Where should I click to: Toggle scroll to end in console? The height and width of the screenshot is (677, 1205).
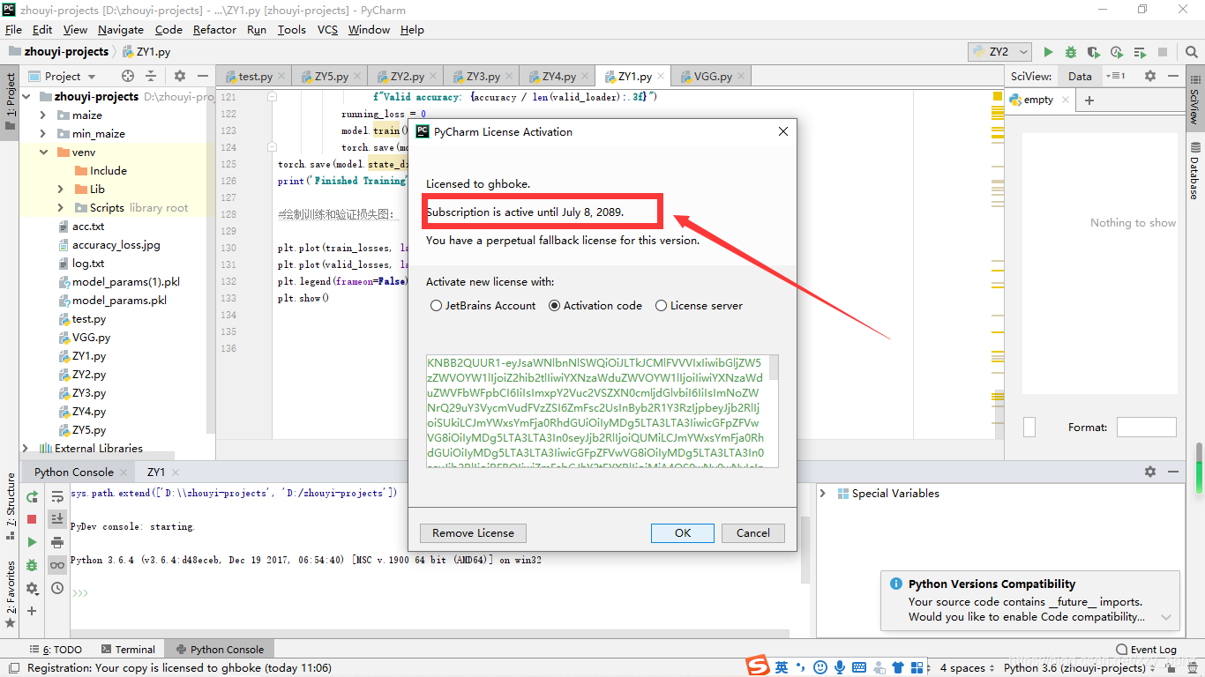[x=57, y=519]
